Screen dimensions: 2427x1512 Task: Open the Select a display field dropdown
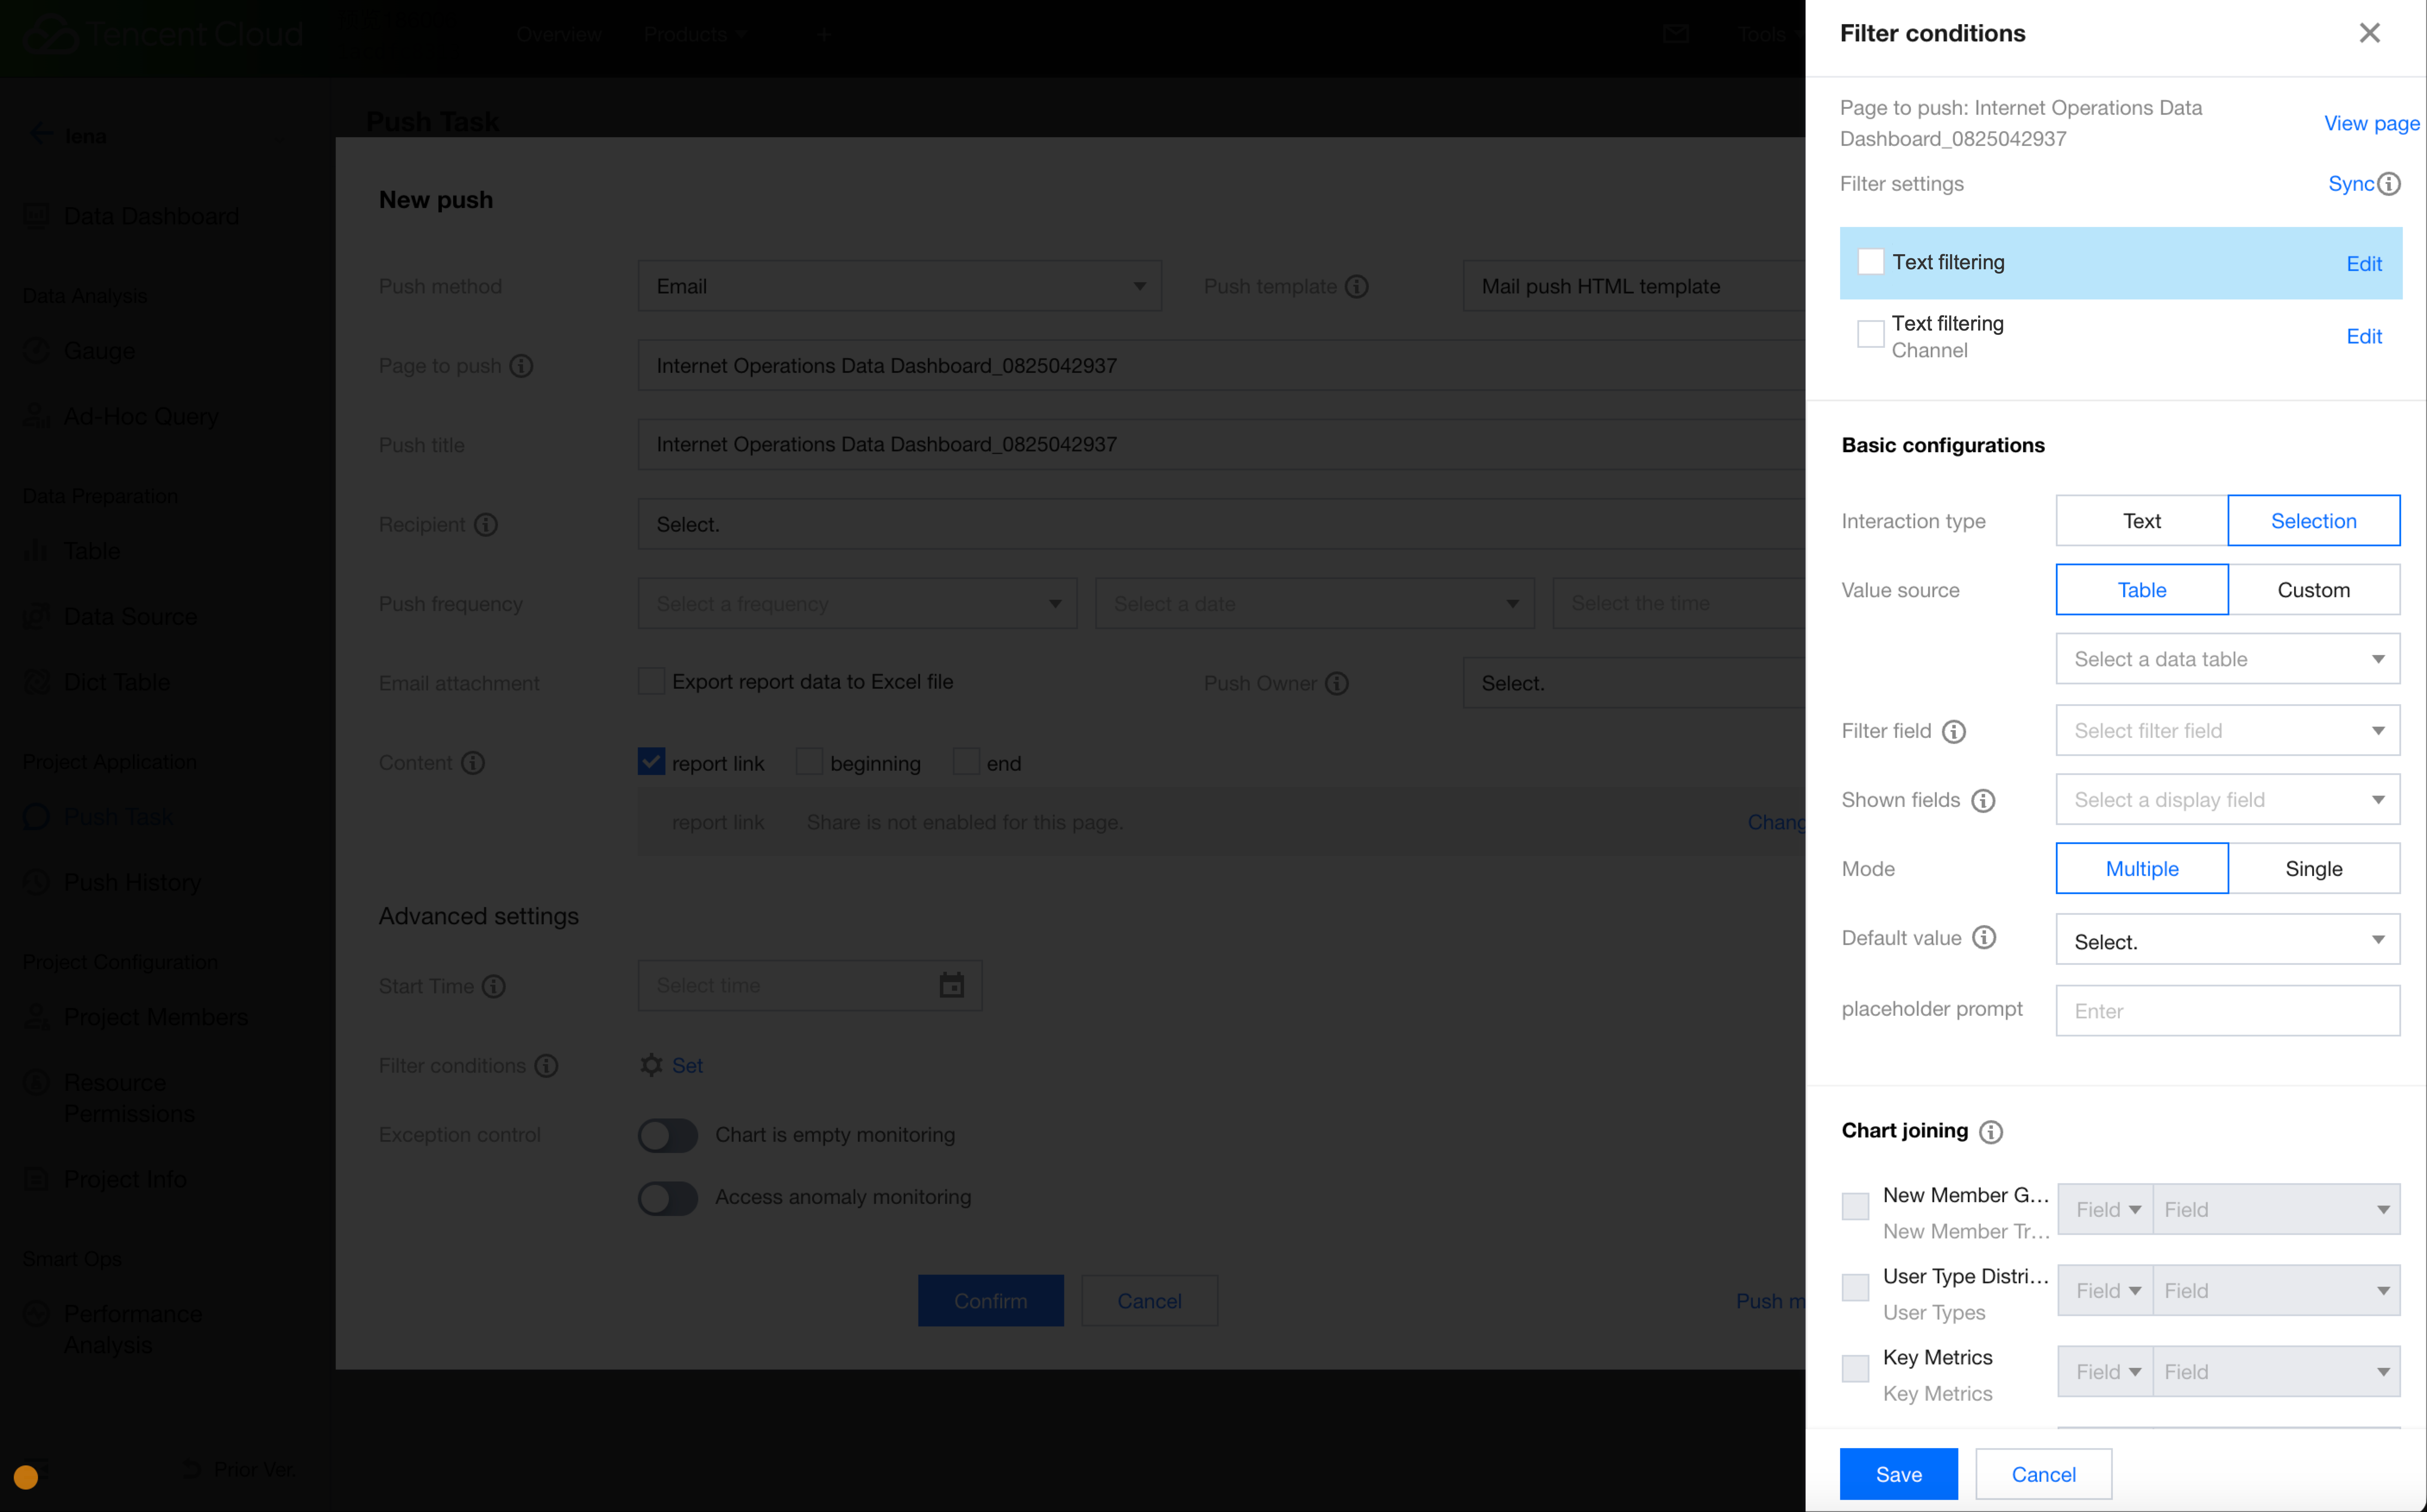point(2227,800)
